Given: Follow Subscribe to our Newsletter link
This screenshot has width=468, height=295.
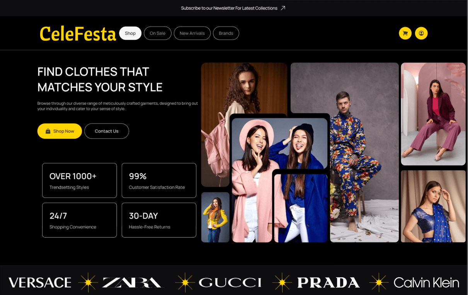Looking at the screenshot, I should pos(229,8).
